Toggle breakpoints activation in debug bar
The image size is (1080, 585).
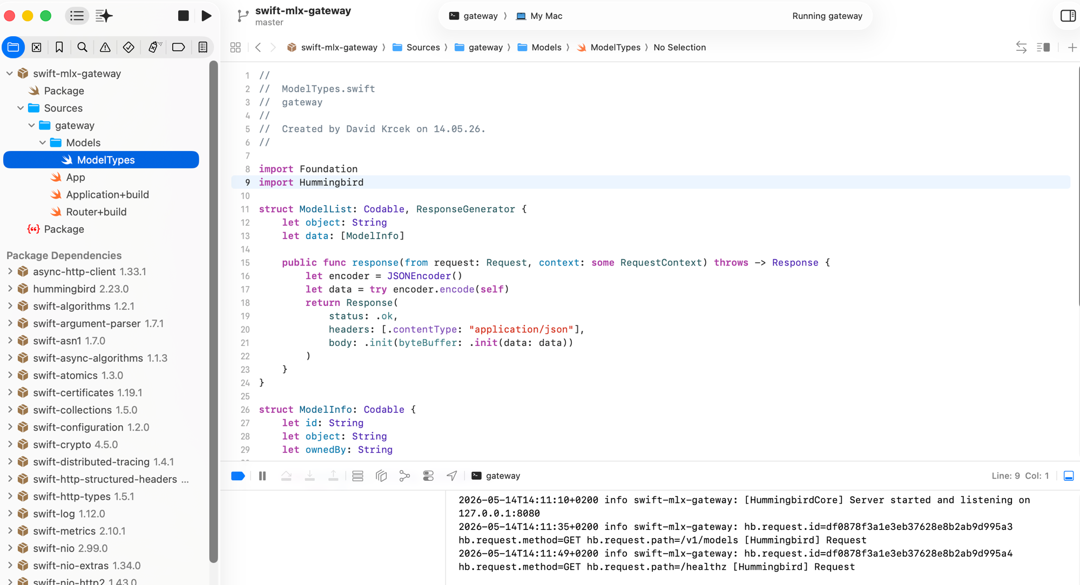tap(238, 476)
